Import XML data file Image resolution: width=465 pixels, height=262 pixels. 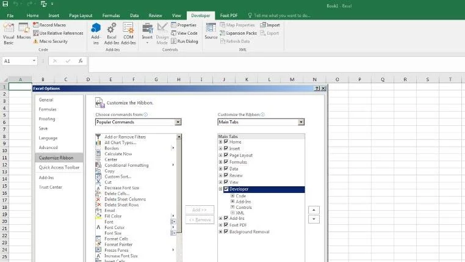pos(270,25)
